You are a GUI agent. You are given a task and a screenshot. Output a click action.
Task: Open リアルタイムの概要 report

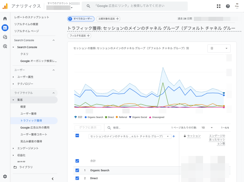tap(26, 24)
